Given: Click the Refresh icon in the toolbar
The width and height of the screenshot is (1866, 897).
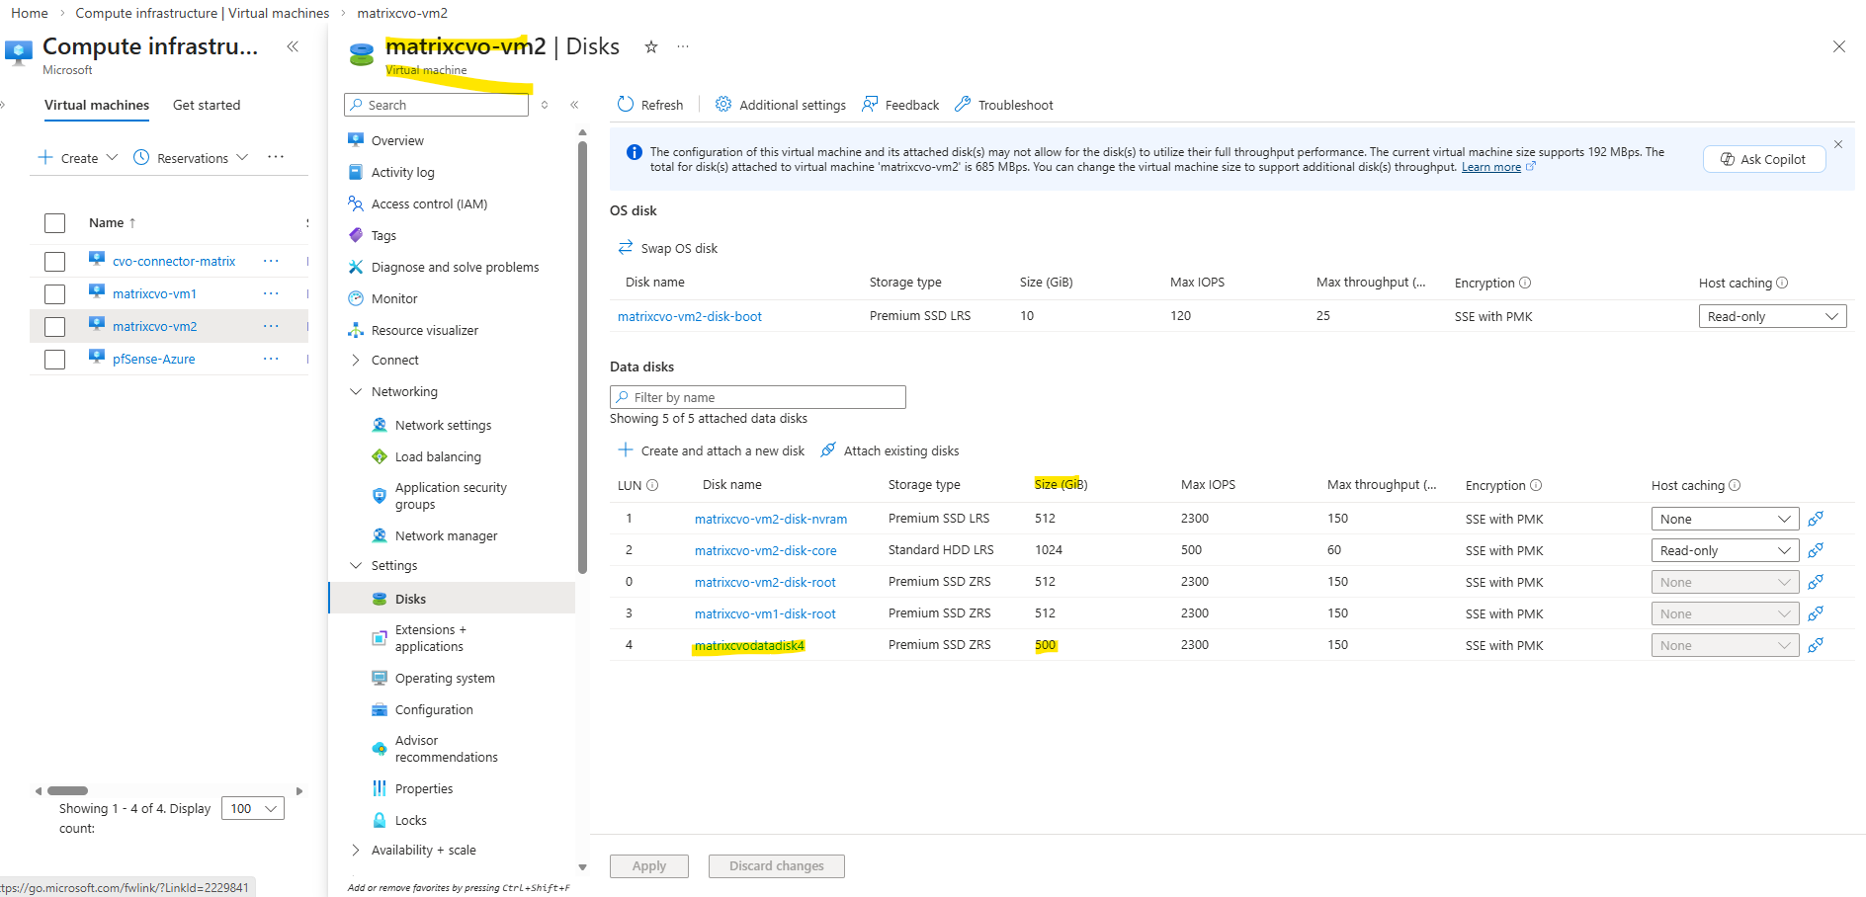Looking at the screenshot, I should pyautogui.click(x=626, y=105).
